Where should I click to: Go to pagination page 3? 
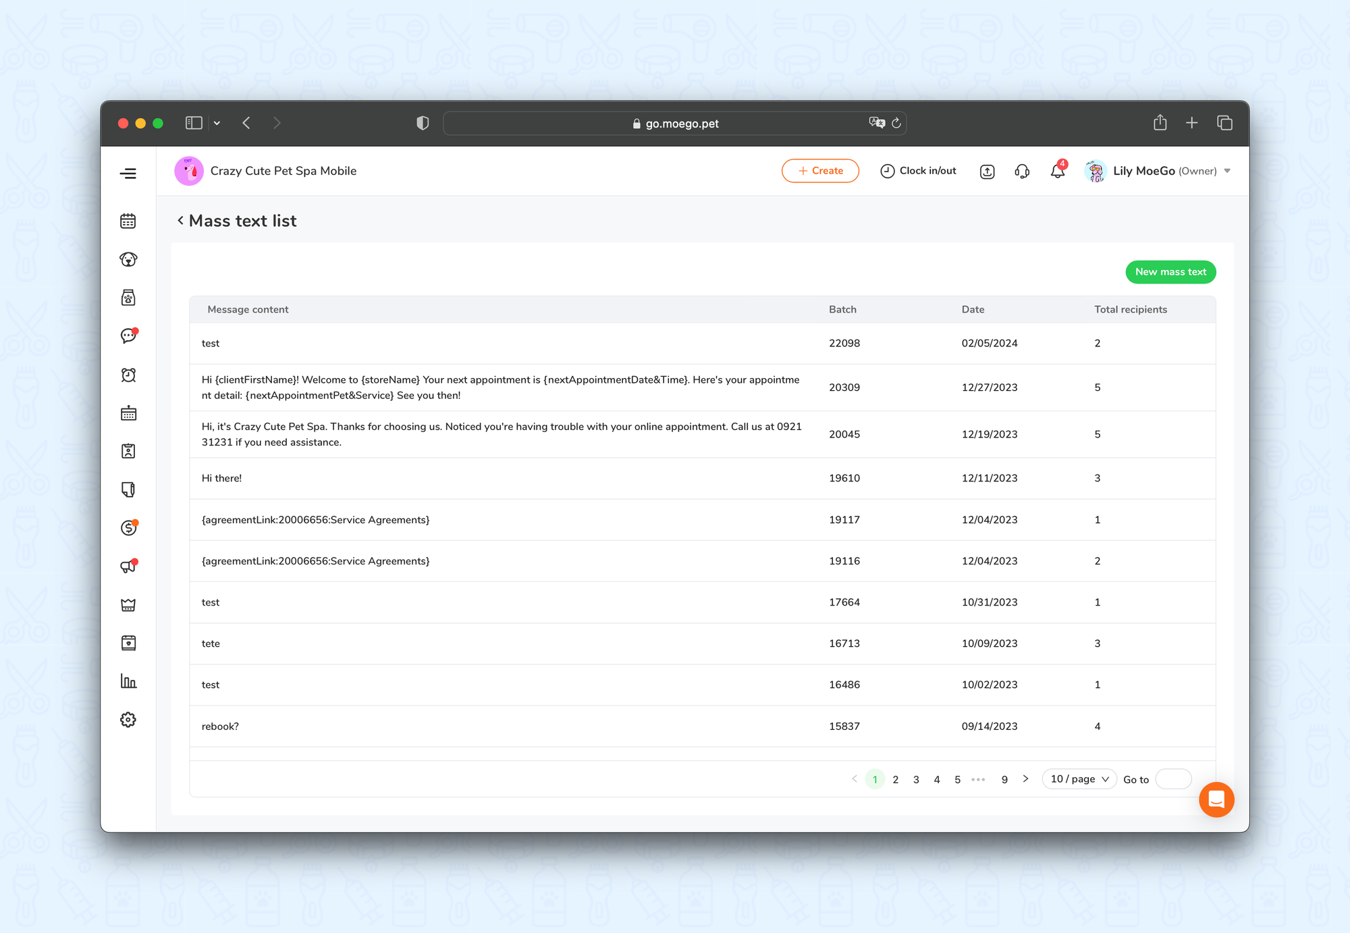916,779
